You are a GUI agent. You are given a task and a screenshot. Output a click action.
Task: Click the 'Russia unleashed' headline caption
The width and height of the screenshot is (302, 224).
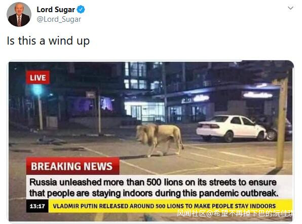coord(154,188)
